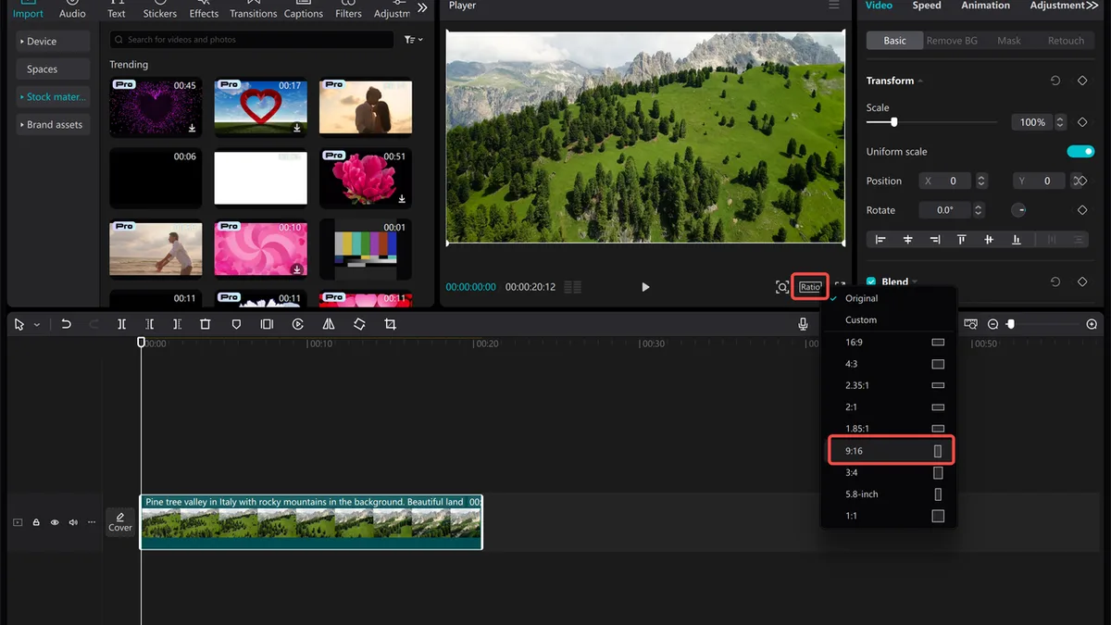
Task: Lock the video track
Action: tap(36, 522)
